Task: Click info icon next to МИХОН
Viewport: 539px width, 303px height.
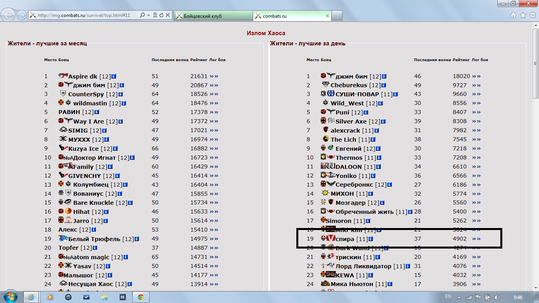Action: coord(370,194)
